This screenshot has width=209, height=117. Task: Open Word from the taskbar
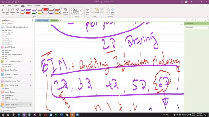click(61, 115)
